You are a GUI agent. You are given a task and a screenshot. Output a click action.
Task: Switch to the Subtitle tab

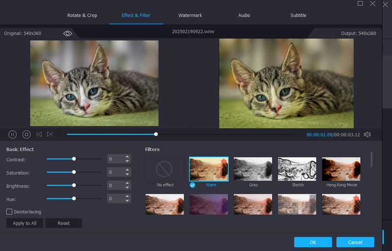[298, 15]
